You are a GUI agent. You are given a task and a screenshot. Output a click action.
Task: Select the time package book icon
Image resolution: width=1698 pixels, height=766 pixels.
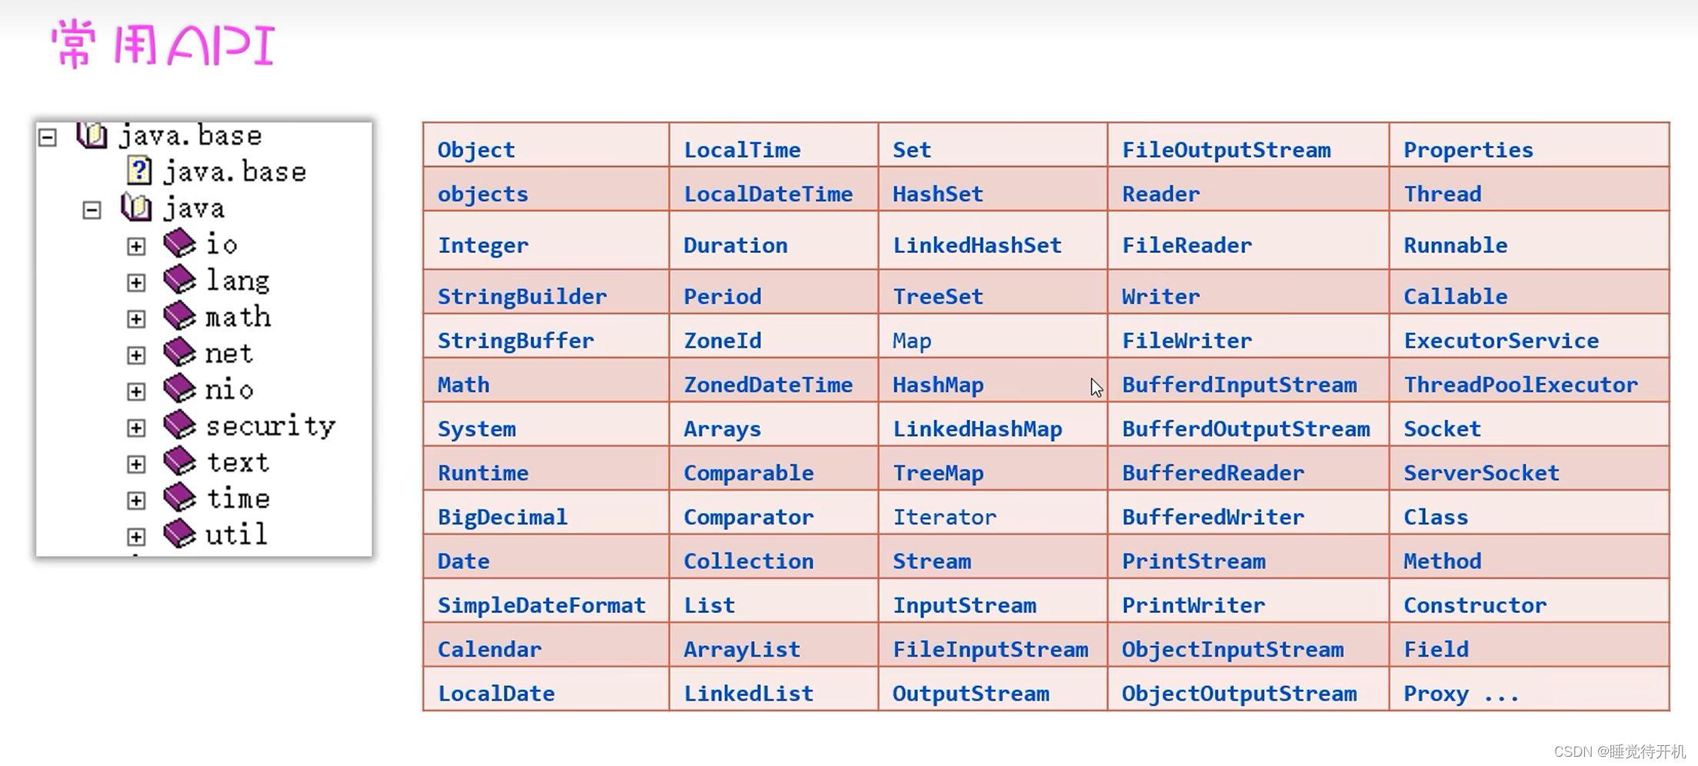tap(178, 497)
